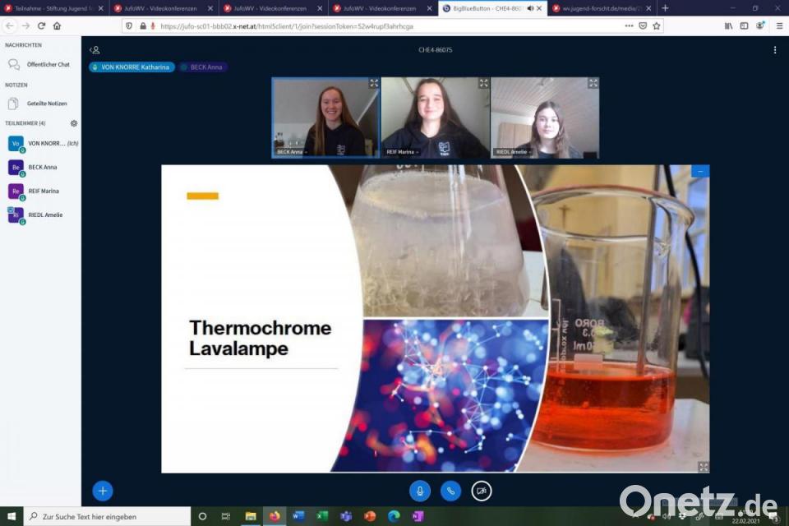Click the leave audio phone button
The height and width of the screenshot is (526, 789).
(450, 491)
